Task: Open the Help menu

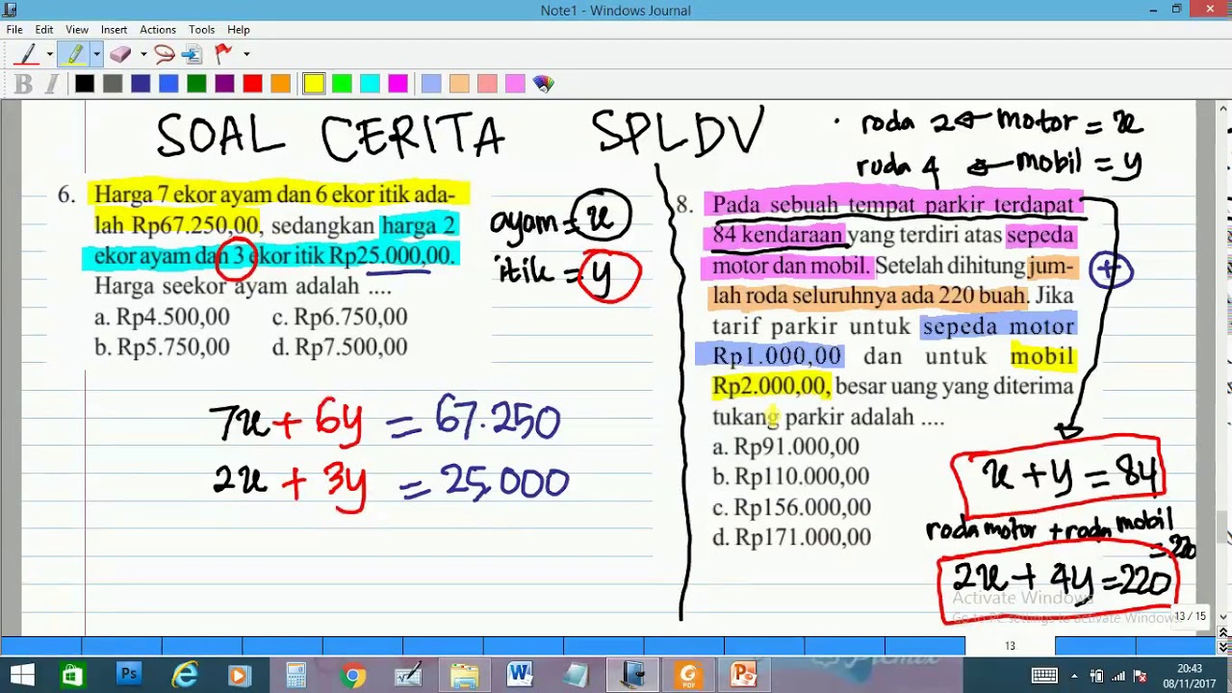Action: click(239, 30)
